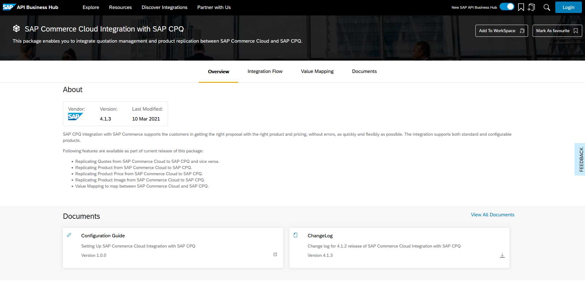Viewport: 585px width, 284px height.
Task: Click 'Replicating Product from SAP Commerce Cloud' bullet
Action: [133, 168]
